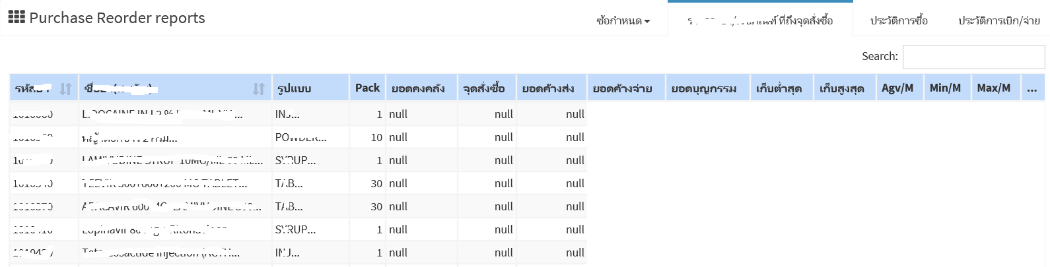Click the Min/M column header
Viewport: 1050px width, 267px height.
tap(945, 88)
